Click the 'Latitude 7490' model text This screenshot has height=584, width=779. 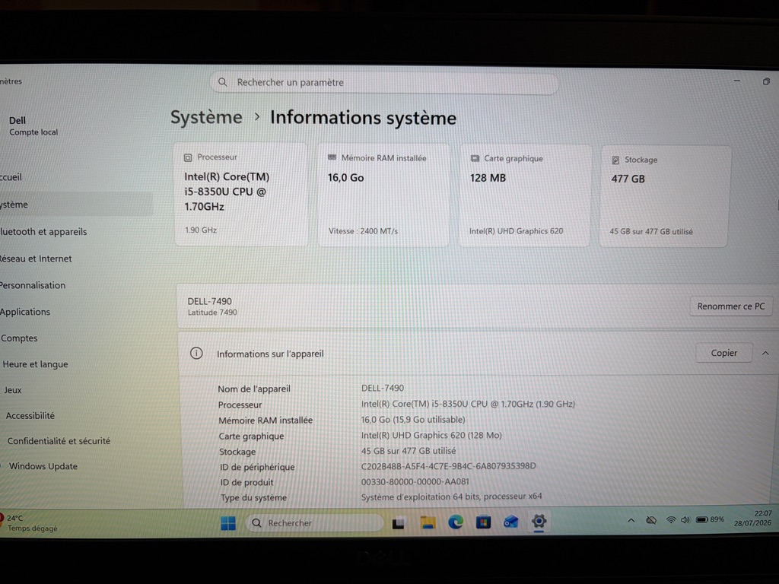pos(212,313)
